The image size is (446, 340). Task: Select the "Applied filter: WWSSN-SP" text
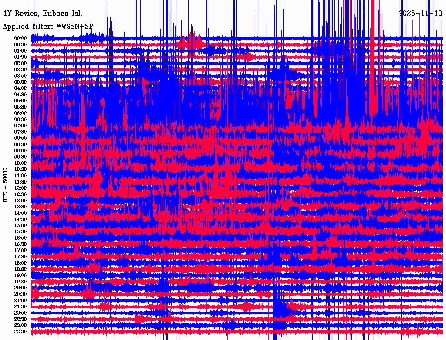click(48, 27)
